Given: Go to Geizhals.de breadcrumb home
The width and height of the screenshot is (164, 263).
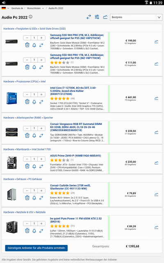Looking at the screenshot, I should 17,8.
